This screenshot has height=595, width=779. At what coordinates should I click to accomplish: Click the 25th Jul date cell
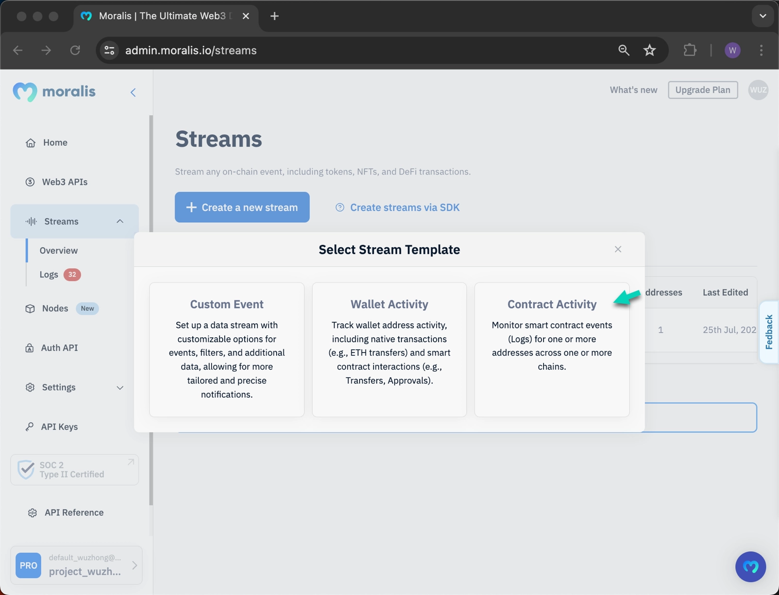[x=729, y=330]
